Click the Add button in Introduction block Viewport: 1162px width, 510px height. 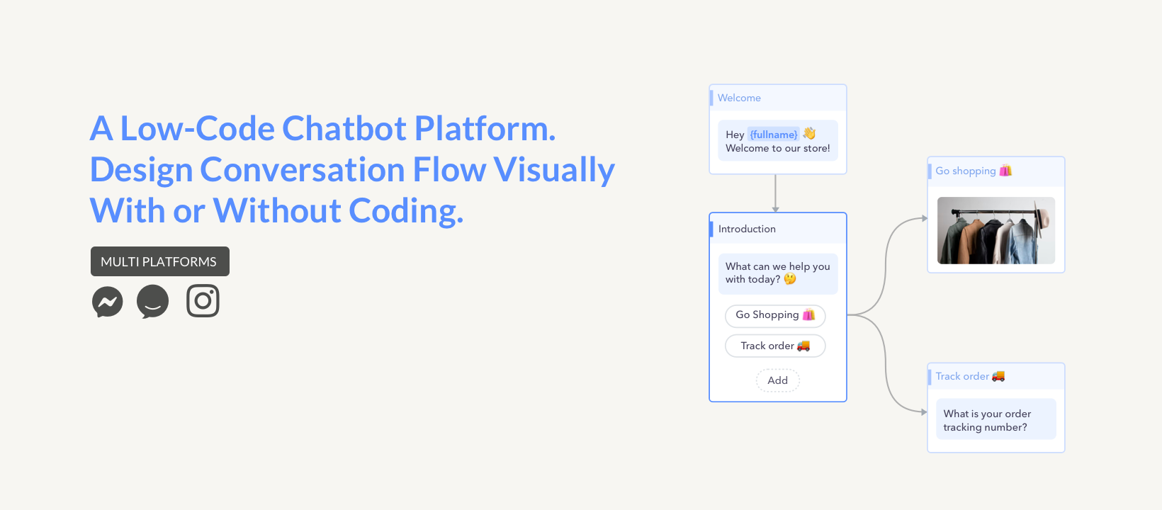[x=778, y=380]
